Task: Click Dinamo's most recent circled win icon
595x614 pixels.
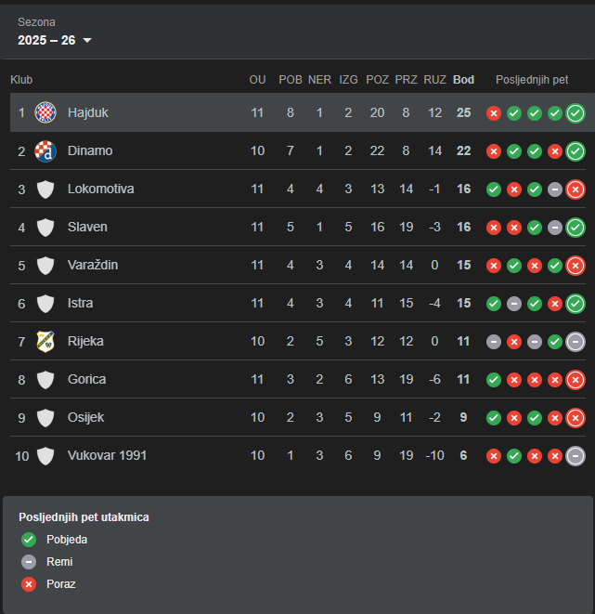Action: pos(576,151)
